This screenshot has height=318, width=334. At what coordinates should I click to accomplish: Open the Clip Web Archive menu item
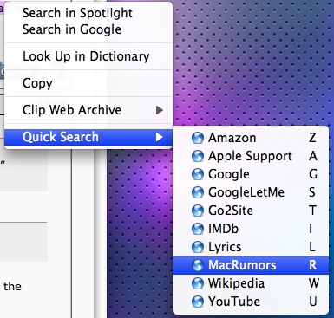(x=88, y=110)
